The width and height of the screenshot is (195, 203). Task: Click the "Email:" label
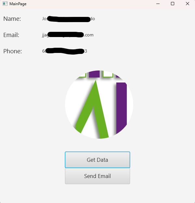pyautogui.click(x=11, y=35)
